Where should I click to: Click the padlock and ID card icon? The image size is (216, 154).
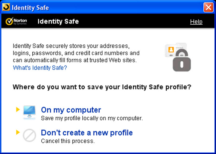coord(178,57)
